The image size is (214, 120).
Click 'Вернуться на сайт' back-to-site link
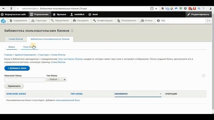[x=13, y=14]
